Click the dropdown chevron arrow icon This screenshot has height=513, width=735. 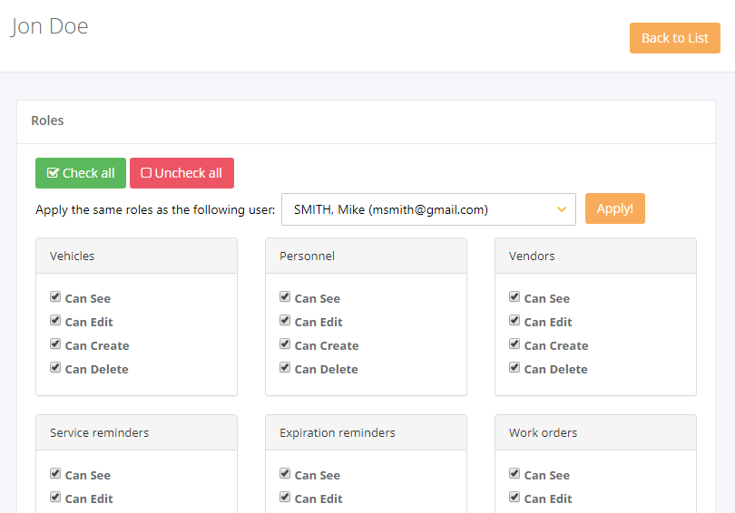[x=562, y=209]
